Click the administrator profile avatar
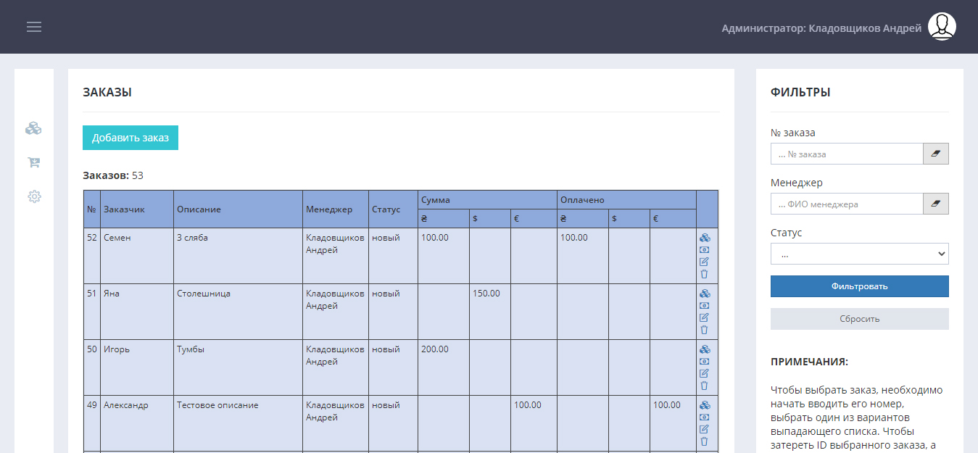 point(942,27)
